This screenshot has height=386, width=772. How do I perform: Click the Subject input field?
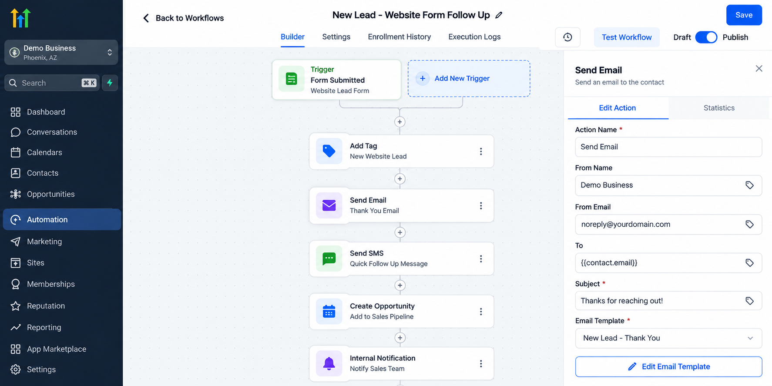coord(668,301)
